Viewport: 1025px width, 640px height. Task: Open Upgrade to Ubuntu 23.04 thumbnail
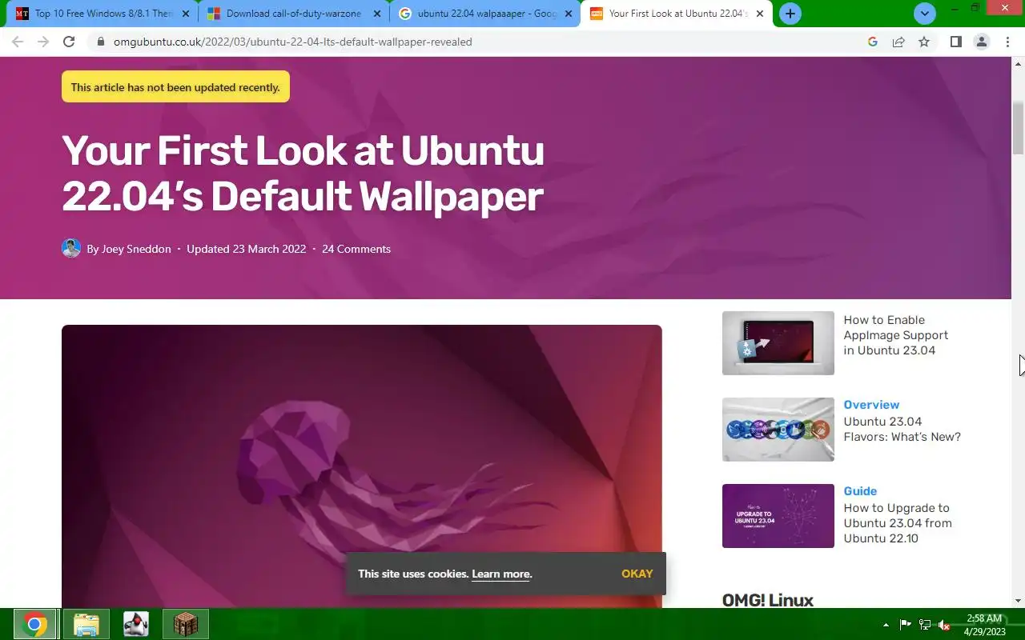pyautogui.click(x=778, y=516)
